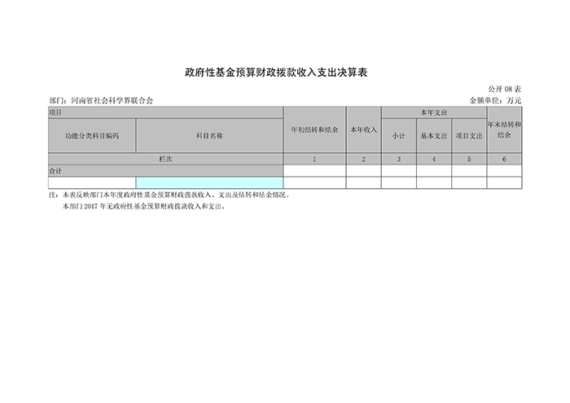Select the 小计 column header
The width and height of the screenshot is (570, 403).
coord(399,135)
